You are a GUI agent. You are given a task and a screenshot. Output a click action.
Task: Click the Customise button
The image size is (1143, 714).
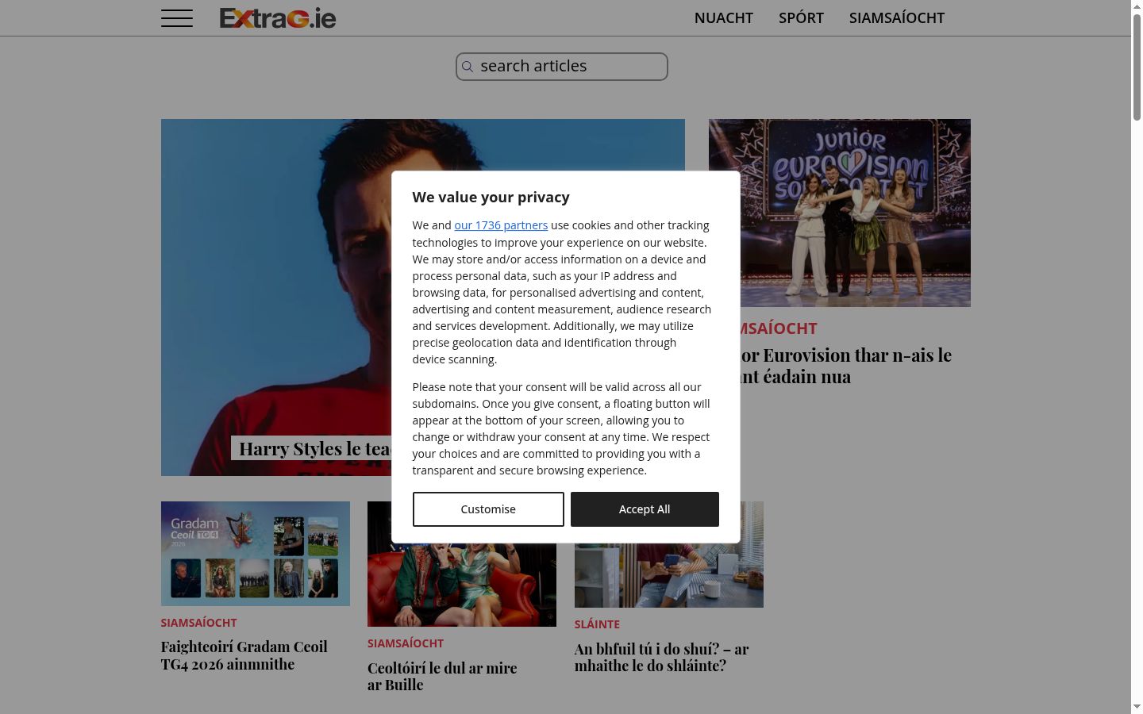[x=488, y=509]
